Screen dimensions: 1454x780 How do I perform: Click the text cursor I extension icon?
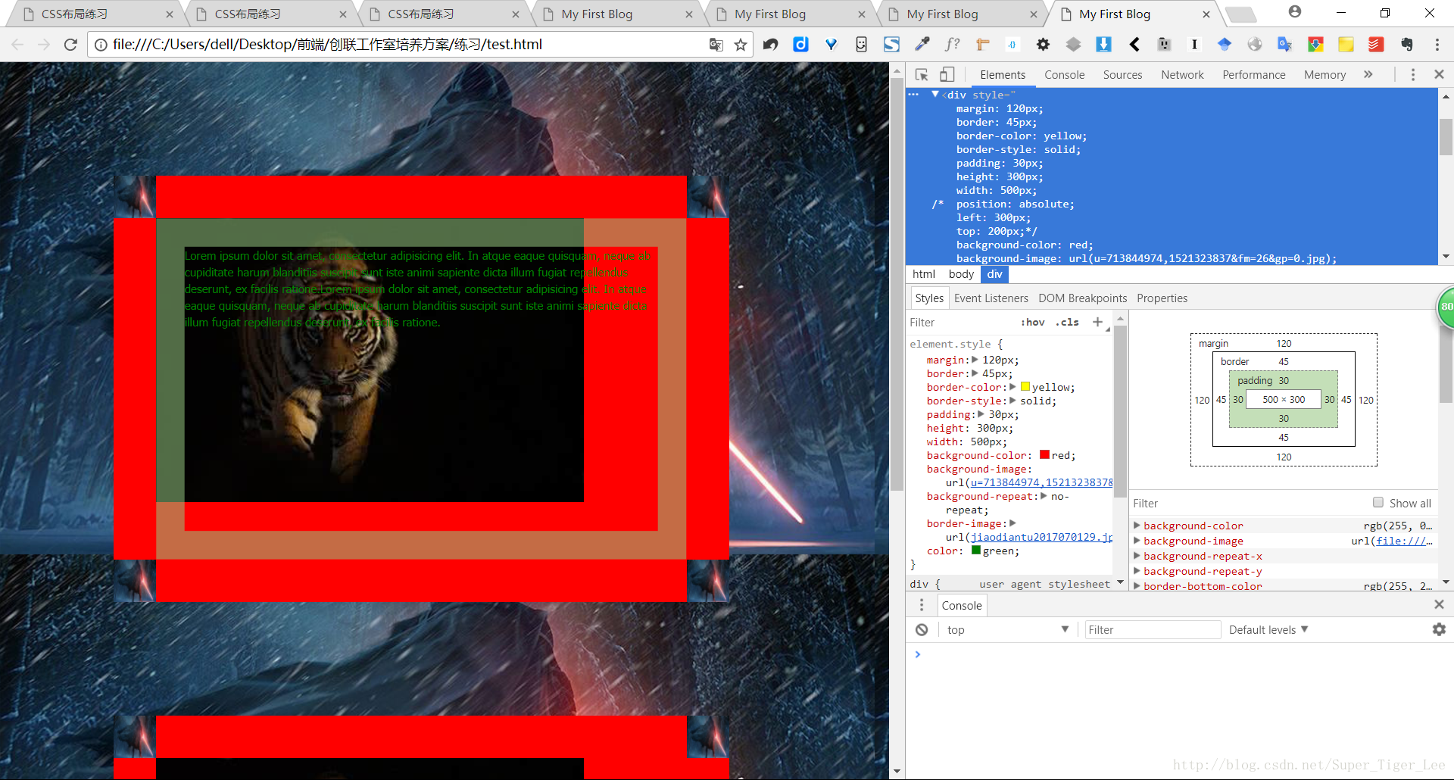click(1194, 45)
